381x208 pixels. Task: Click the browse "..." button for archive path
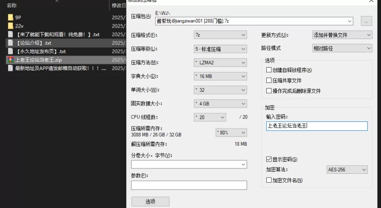pos(366,21)
